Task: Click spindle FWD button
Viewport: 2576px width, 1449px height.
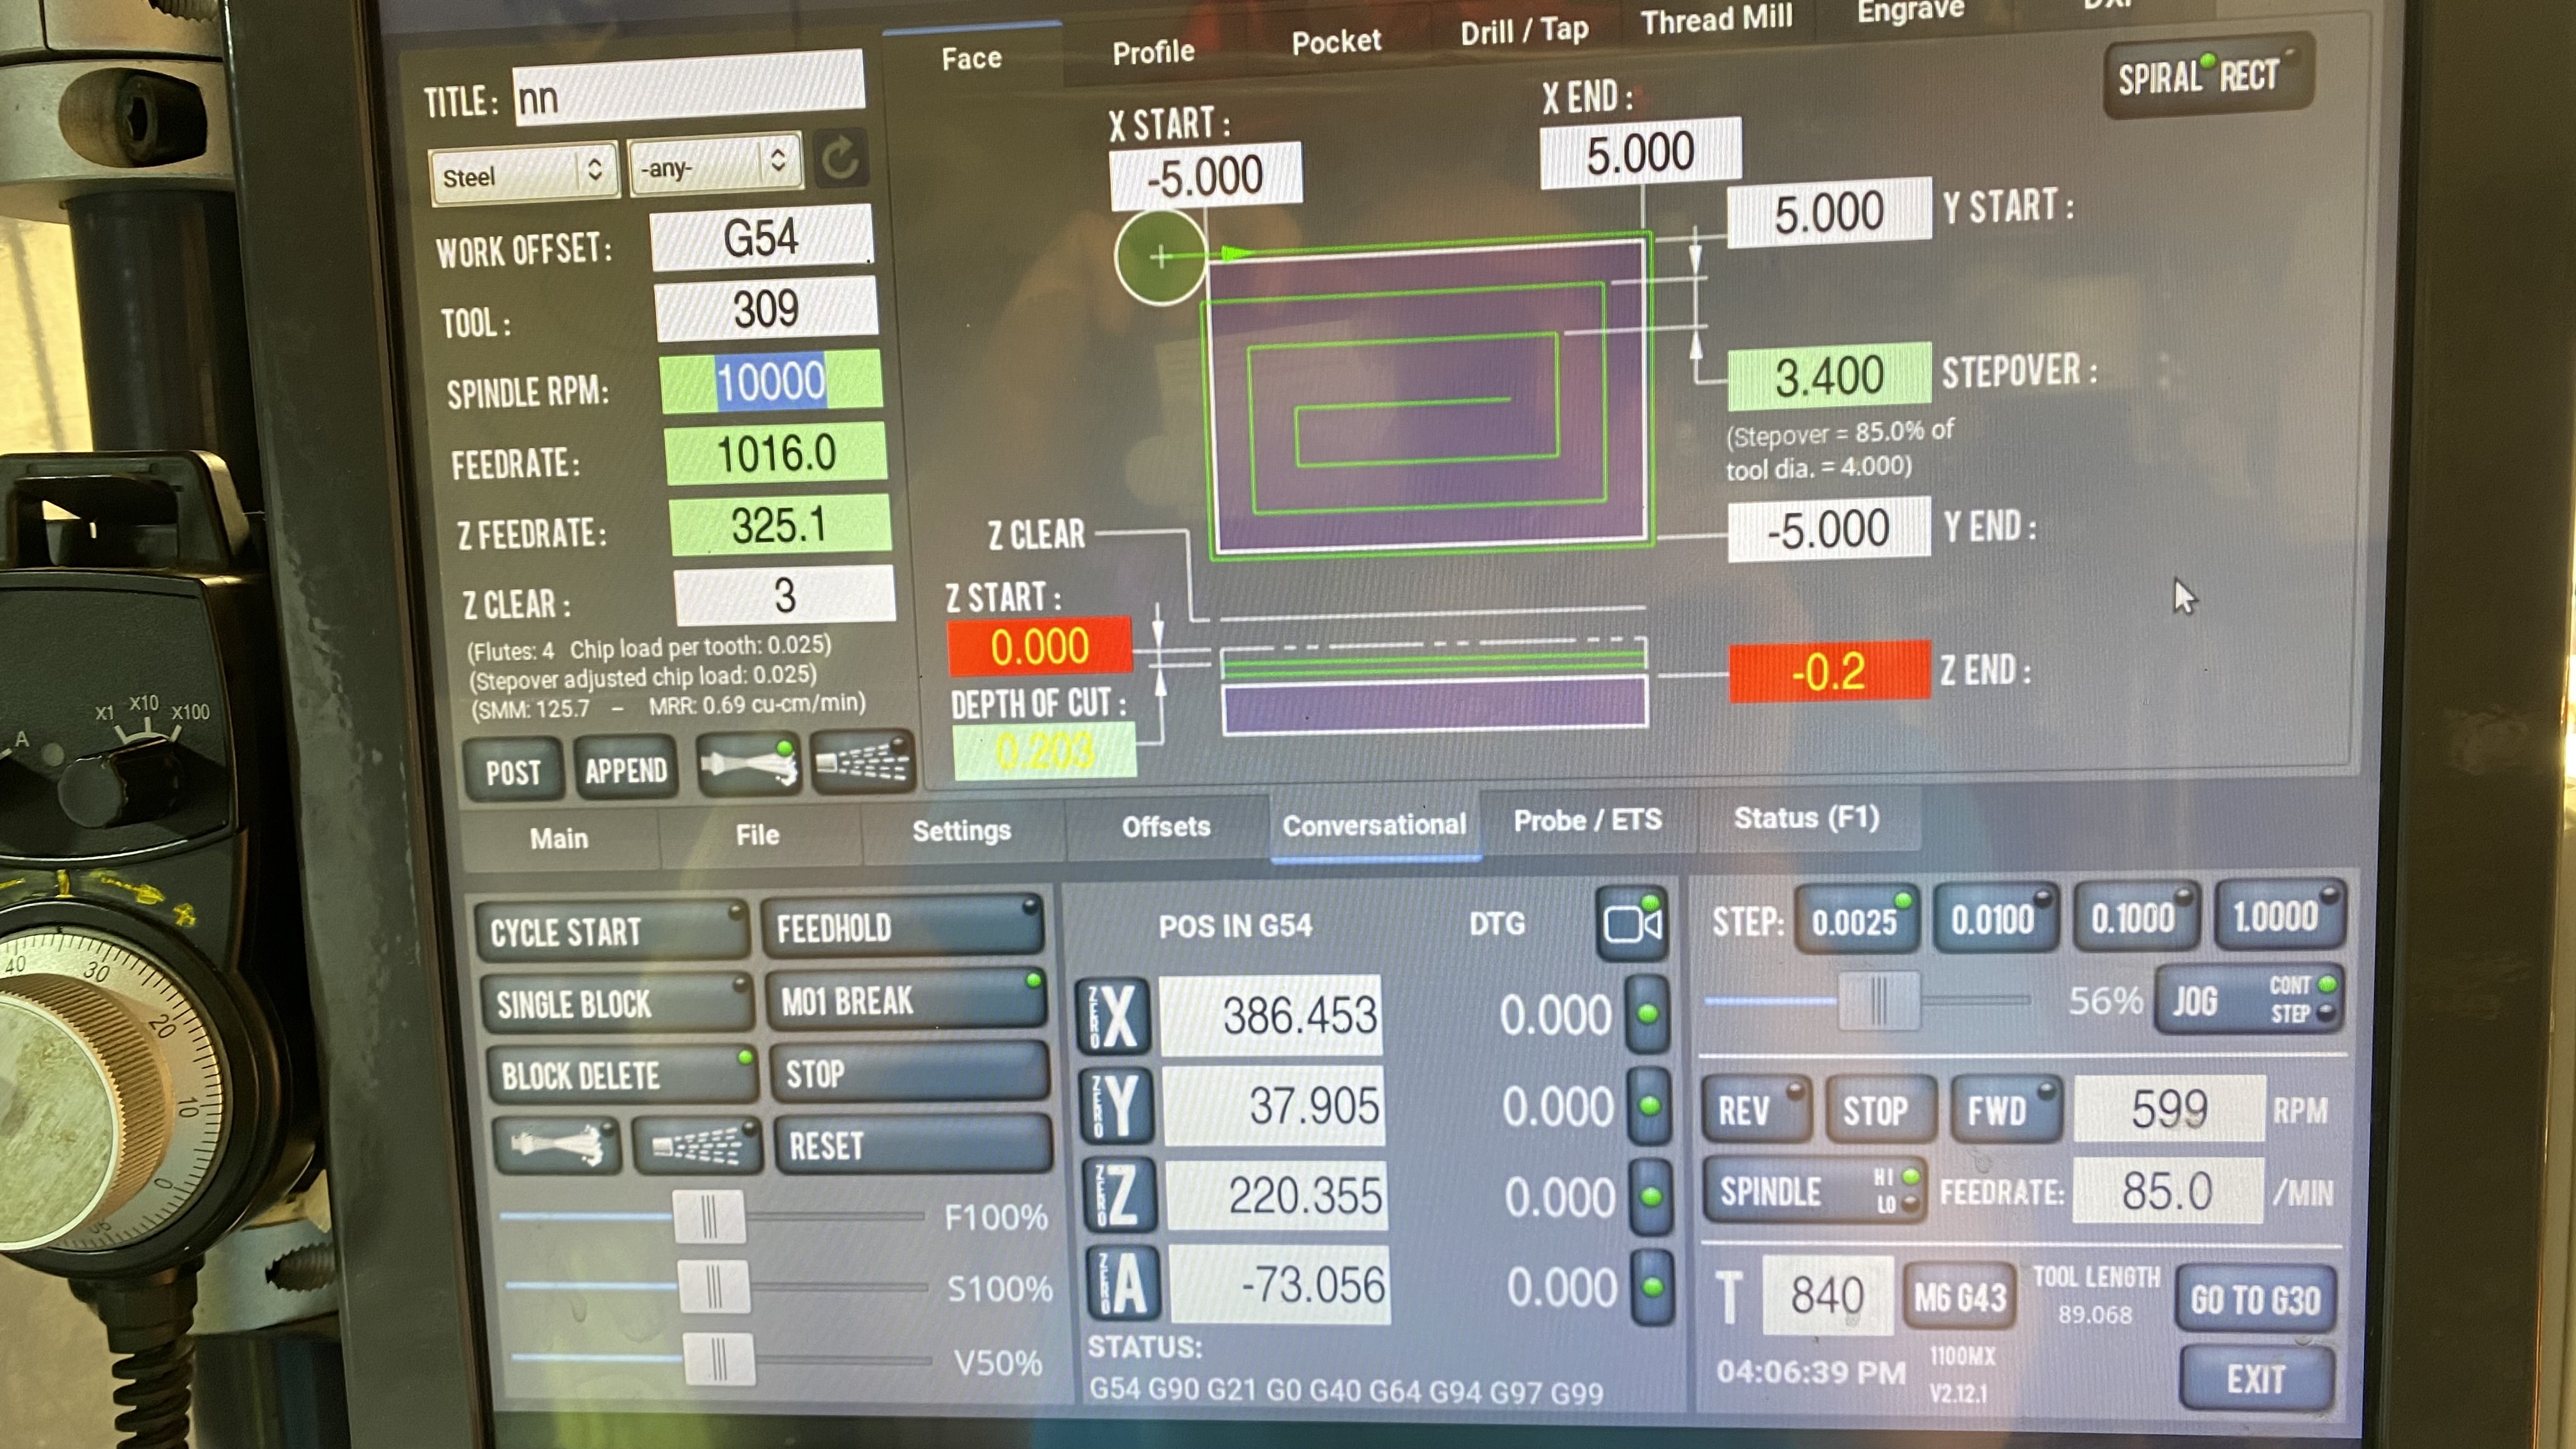Action: [x=2006, y=1108]
